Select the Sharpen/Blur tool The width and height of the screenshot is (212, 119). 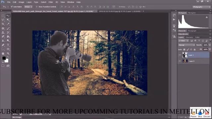pos(3,40)
